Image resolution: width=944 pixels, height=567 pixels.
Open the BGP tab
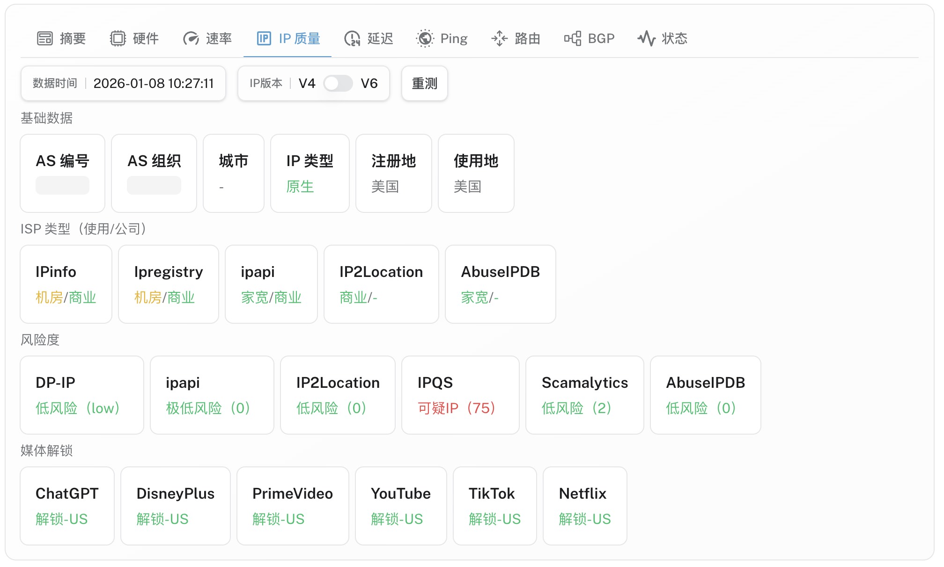[601, 38]
